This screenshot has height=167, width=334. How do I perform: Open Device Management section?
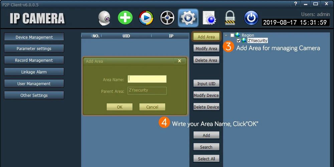(x=34, y=37)
